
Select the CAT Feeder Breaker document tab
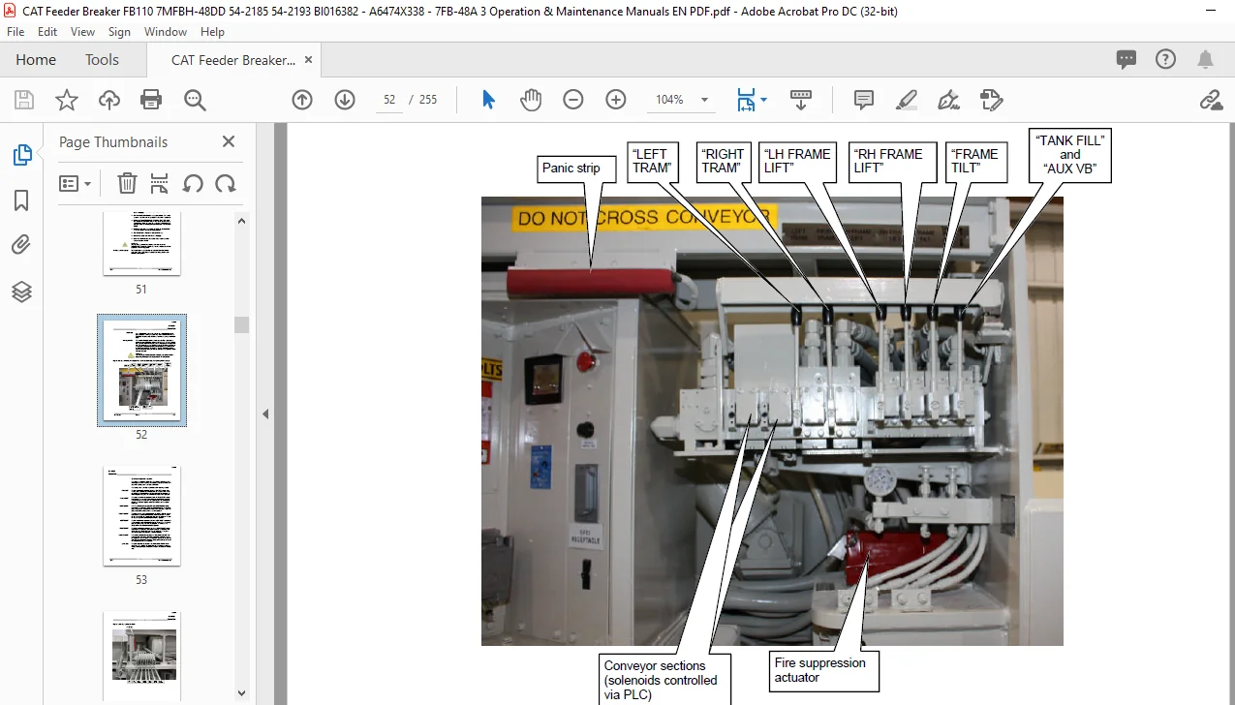pyautogui.click(x=233, y=60)
